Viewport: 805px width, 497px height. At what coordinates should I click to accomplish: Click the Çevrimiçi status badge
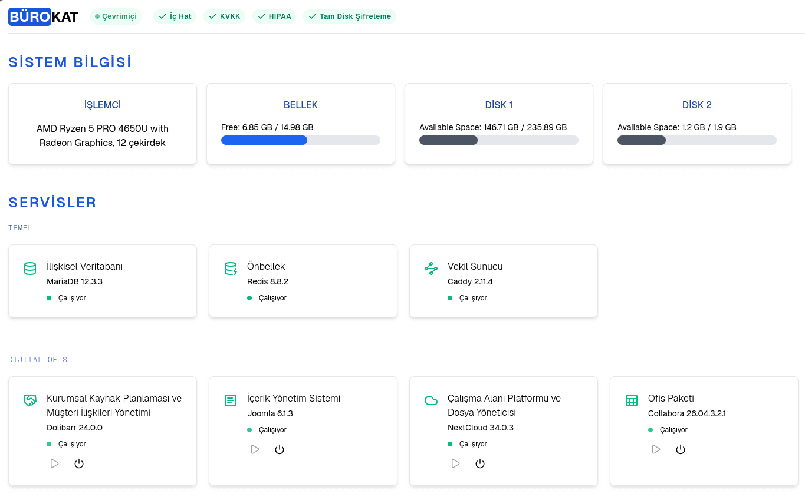click(116, 16)
